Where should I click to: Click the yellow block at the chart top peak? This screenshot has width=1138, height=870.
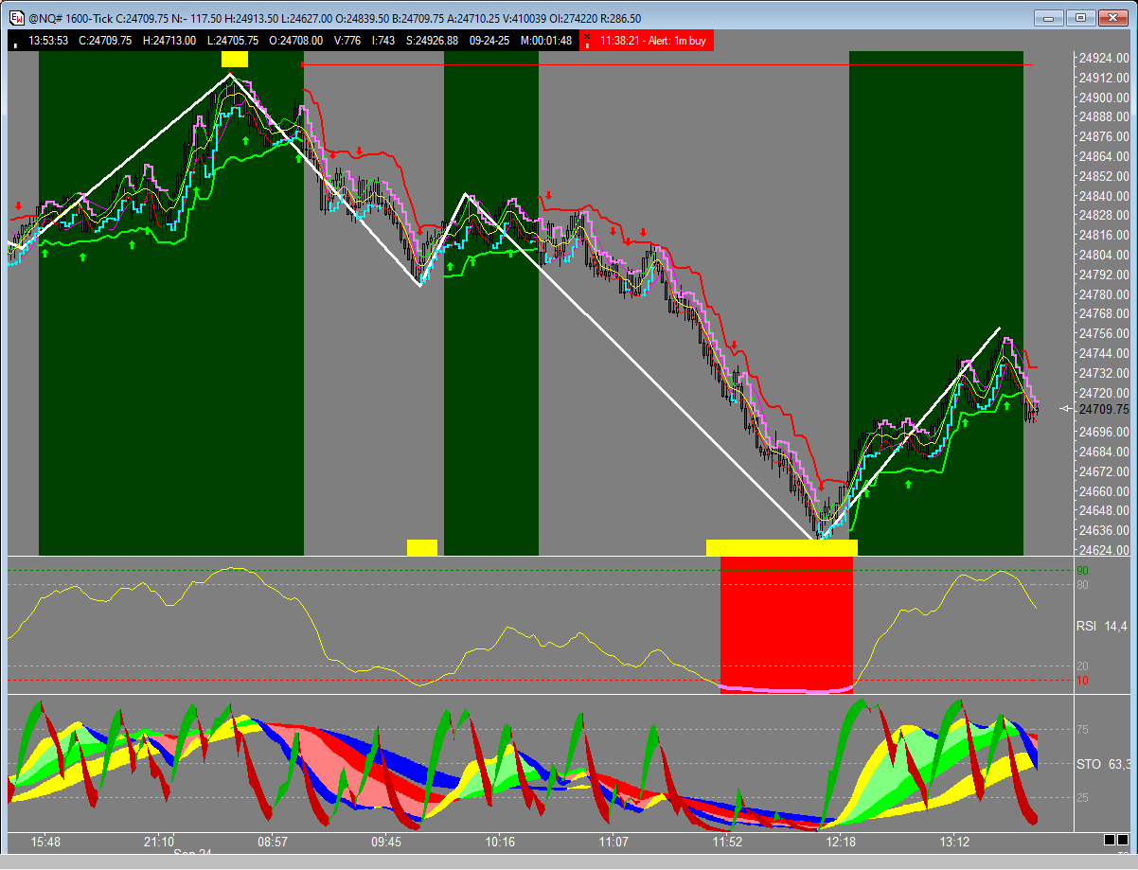[234, 60]
